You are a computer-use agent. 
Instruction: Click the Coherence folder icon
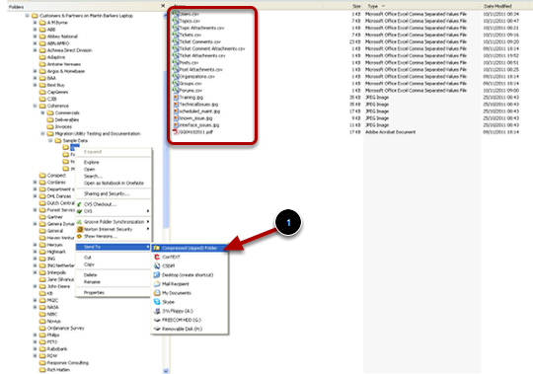(x=42, y=106)
